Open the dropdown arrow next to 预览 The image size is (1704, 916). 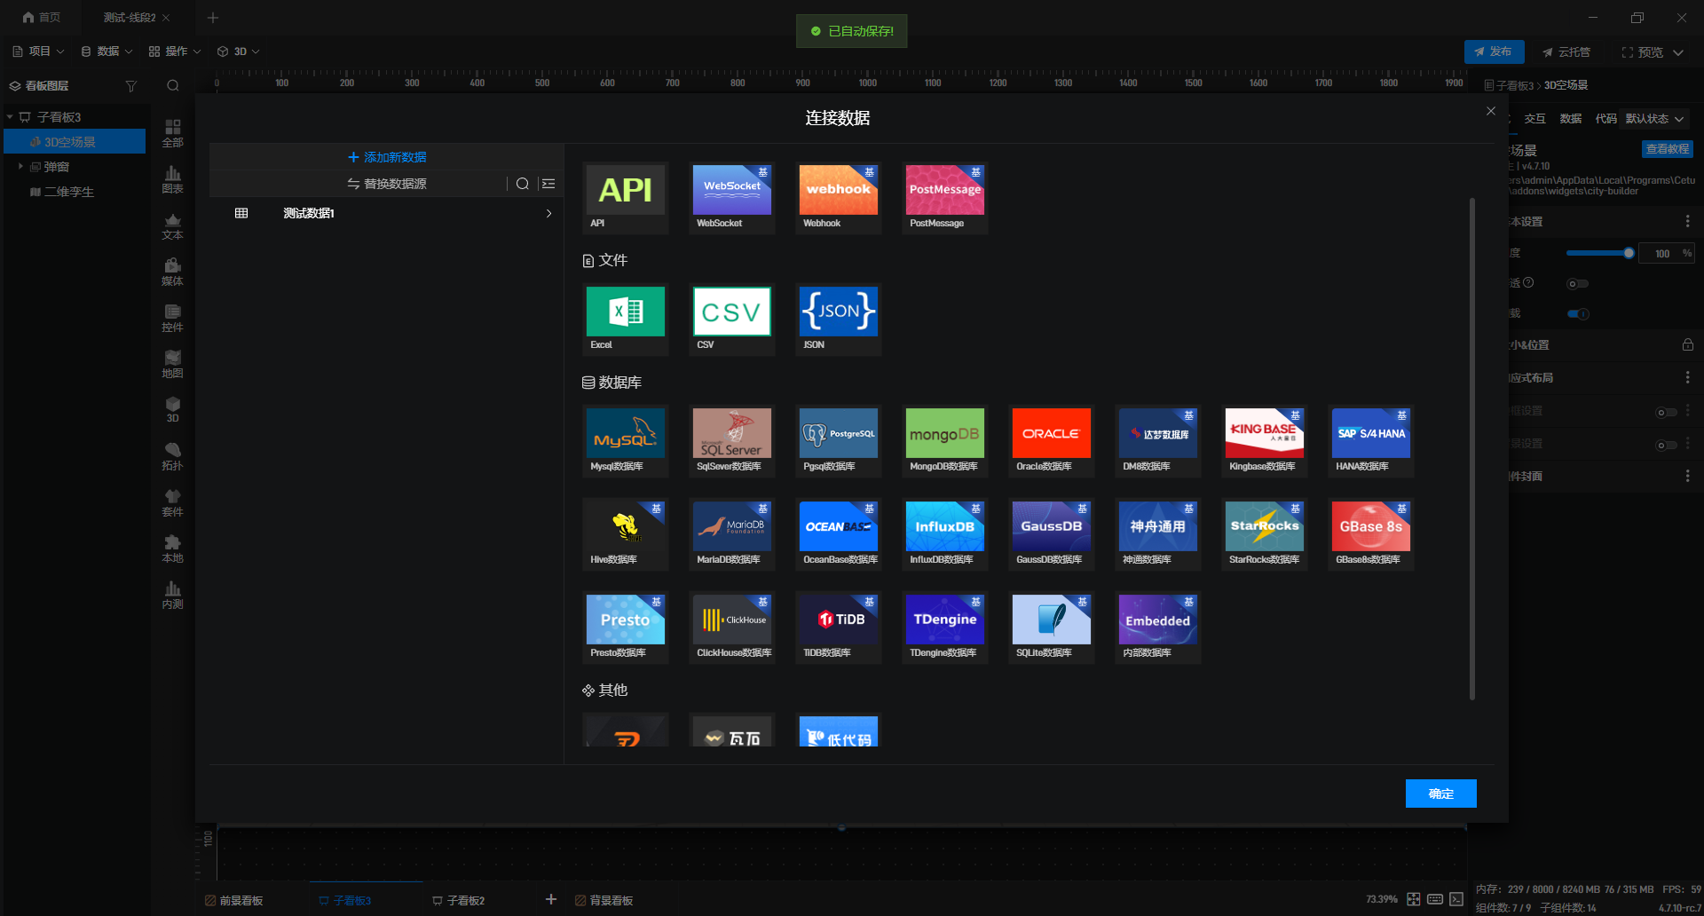point(1678,52)
